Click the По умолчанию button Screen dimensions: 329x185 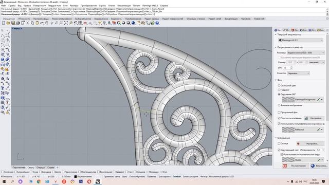[x=296, y=165]
